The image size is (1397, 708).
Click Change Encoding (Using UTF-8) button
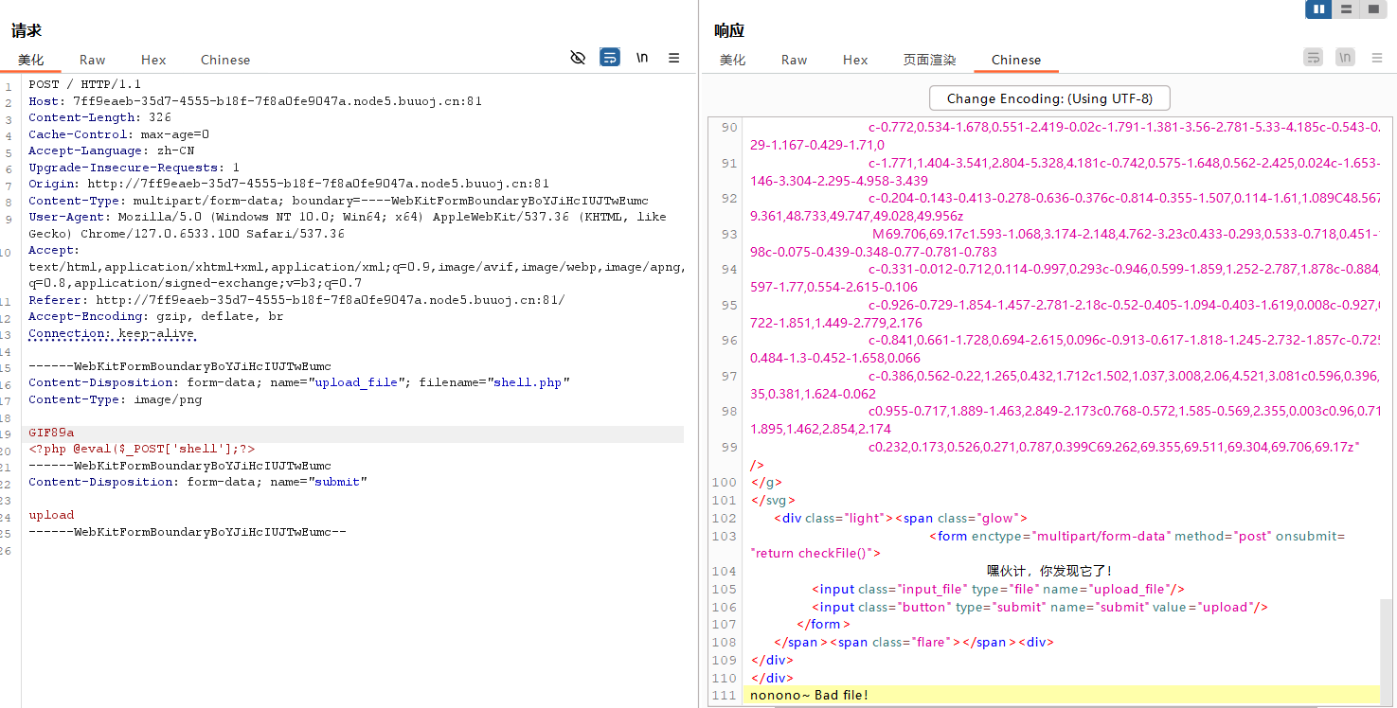1049,98
